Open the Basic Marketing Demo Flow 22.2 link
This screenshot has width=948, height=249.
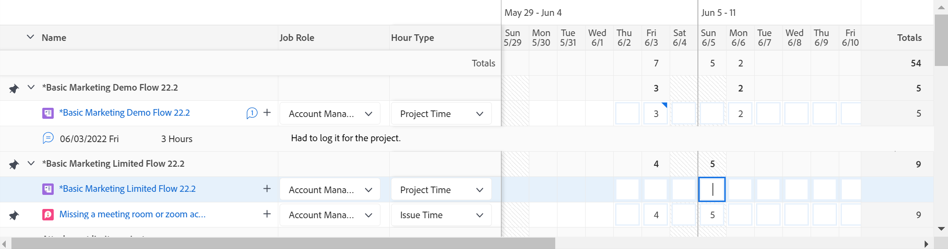[125, 113]
